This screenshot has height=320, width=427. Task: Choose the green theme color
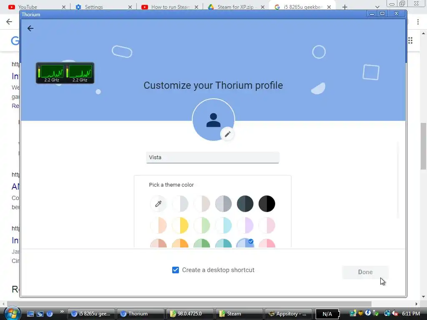pos(202,243)
